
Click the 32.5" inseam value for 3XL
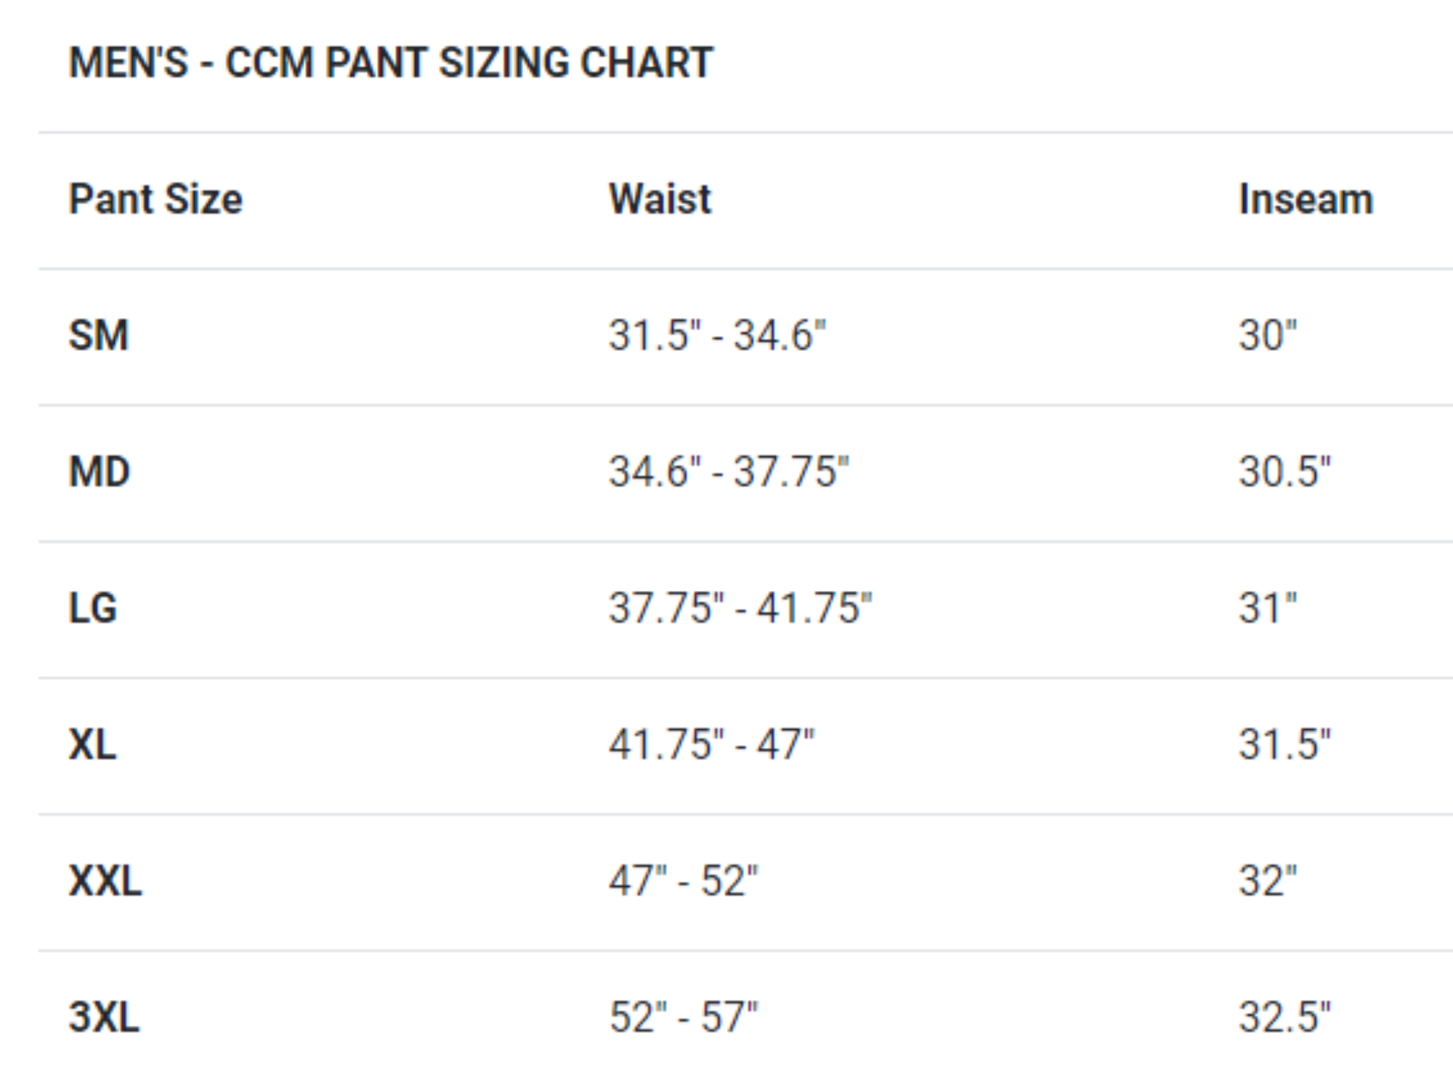click(x=1285, y=1017)
